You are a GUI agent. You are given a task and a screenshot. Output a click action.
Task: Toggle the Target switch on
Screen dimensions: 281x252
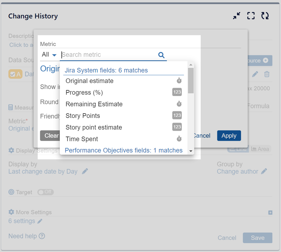[x=45, y=192]
